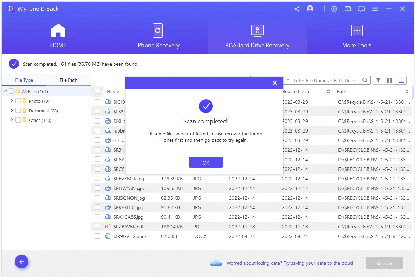Select the Document (28) tree item
Image resolution: width=415 pixels, height=277 pixels.
(43, 111)
